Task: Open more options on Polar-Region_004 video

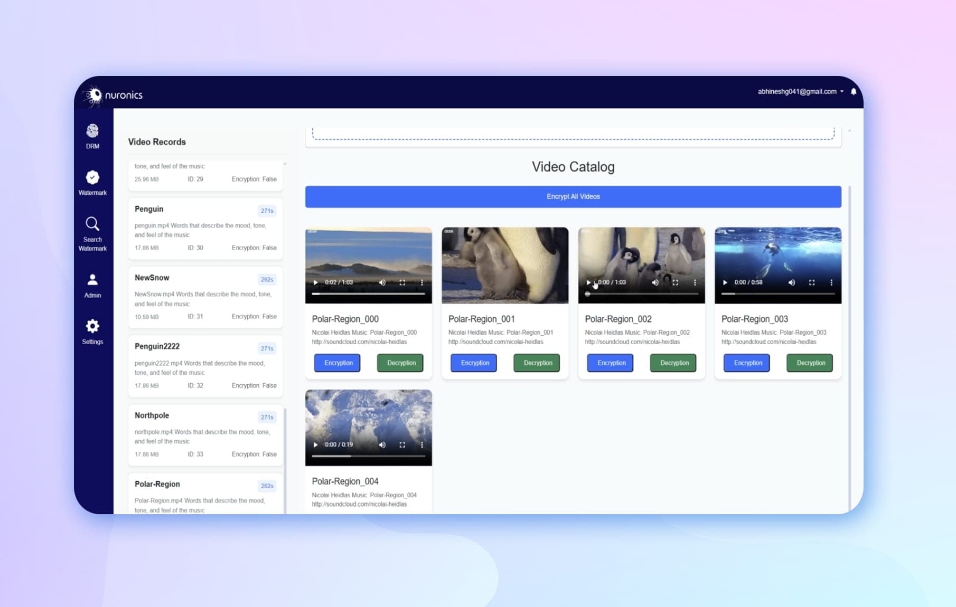Action: click(x=422, y=444)
